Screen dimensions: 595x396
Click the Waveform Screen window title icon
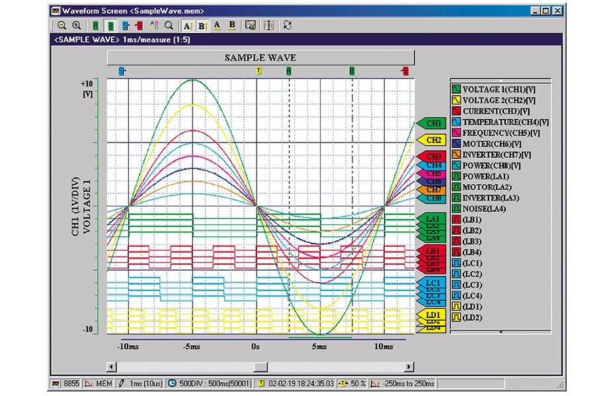[56, 11]
